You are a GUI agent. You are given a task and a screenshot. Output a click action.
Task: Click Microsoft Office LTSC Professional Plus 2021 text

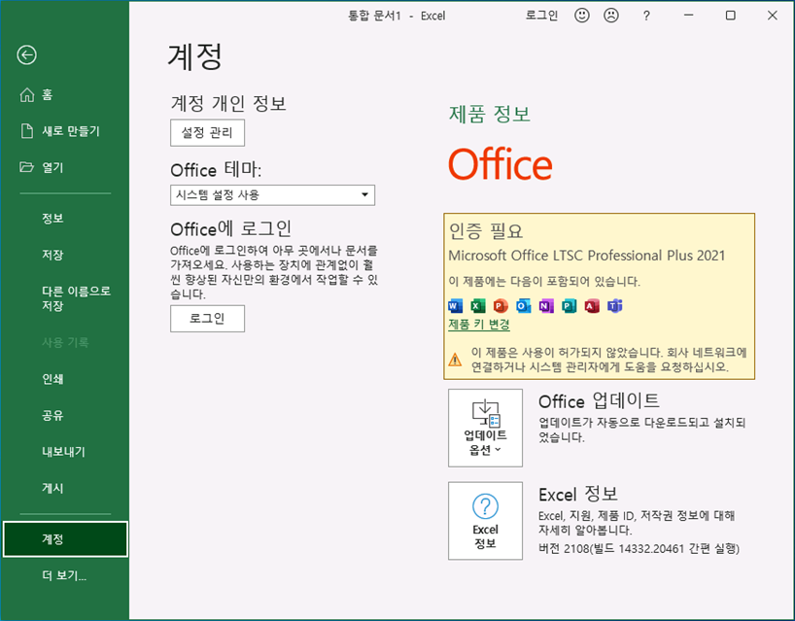pyautogui.click(x=587, y=256)
